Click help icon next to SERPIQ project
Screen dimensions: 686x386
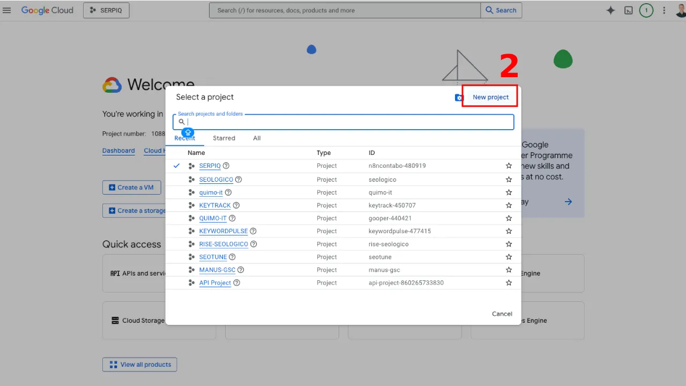pos(226,166)
